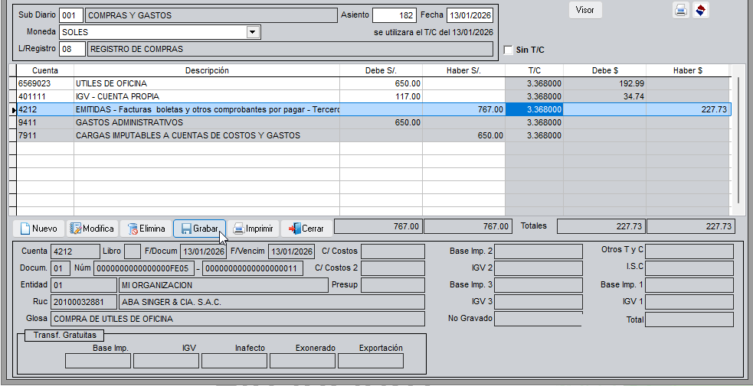Image resolution: width=753 pixels, height=386 pixels.
Task: Click the Elimina button
Action: pos(146,229)
